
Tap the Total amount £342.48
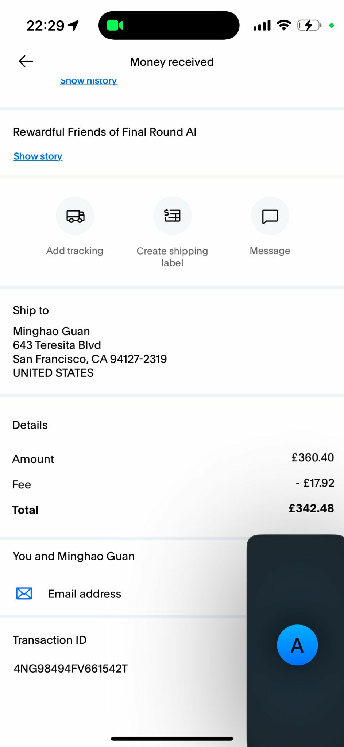click(x=311, y=508)
